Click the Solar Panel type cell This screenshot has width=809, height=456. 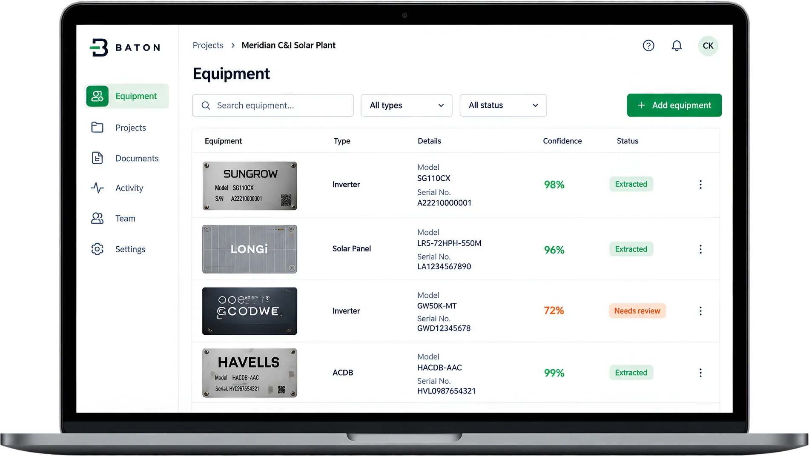[351, 248]
